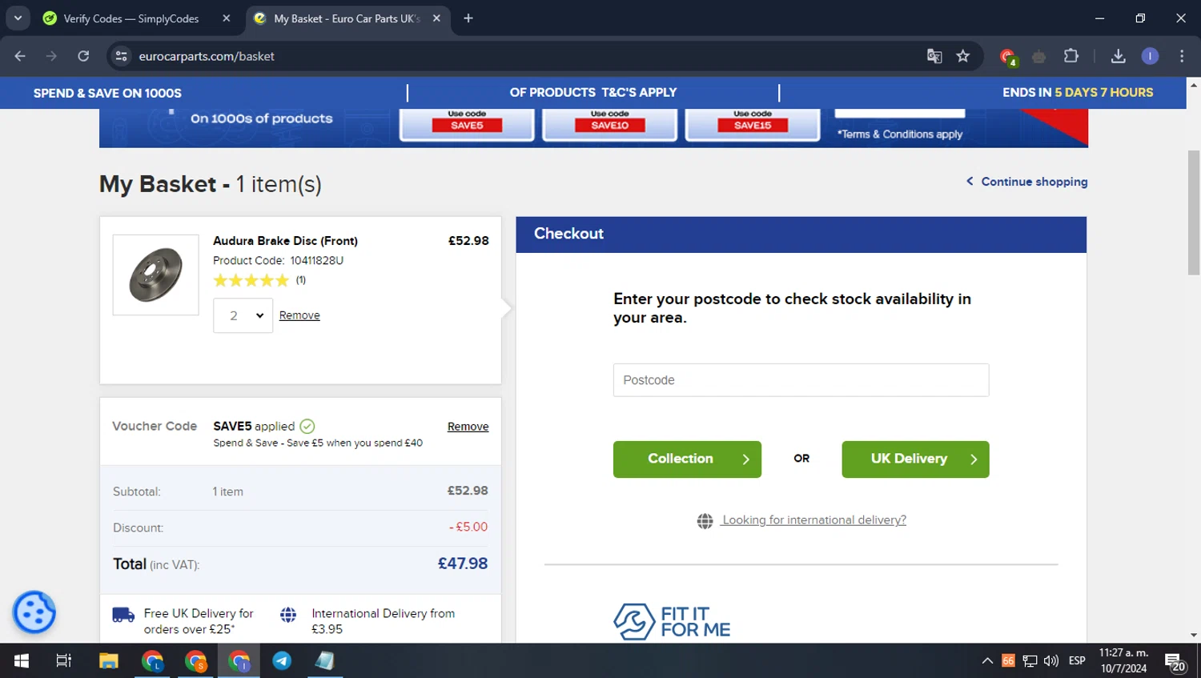
Task: Switch to Verify Codes SimplyCodes tab
Action: point(131,18)
